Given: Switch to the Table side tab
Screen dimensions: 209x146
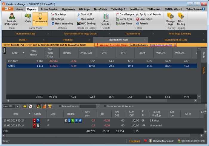Looking at the screenshot, I should (x=204, y=55).
